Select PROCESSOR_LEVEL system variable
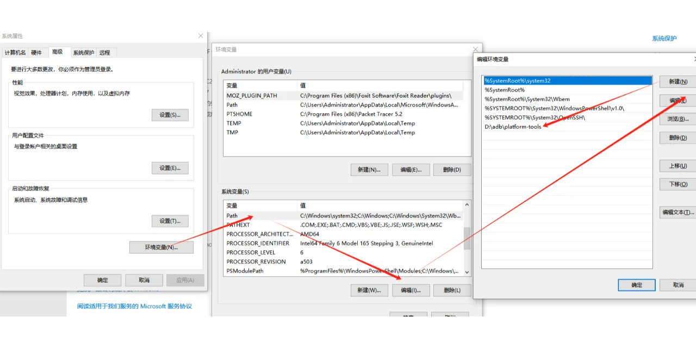This screenshot has height=348, width=696. point(343,253)
